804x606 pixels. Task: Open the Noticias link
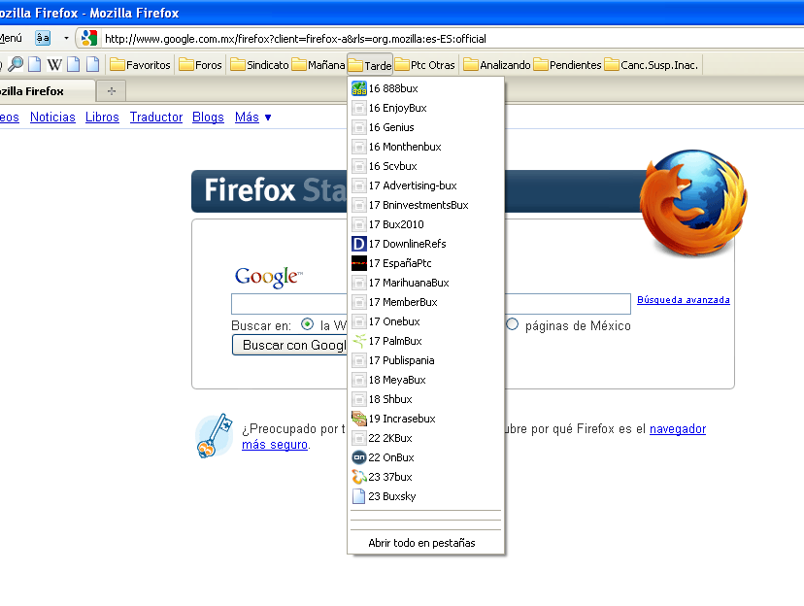point(52,117)
